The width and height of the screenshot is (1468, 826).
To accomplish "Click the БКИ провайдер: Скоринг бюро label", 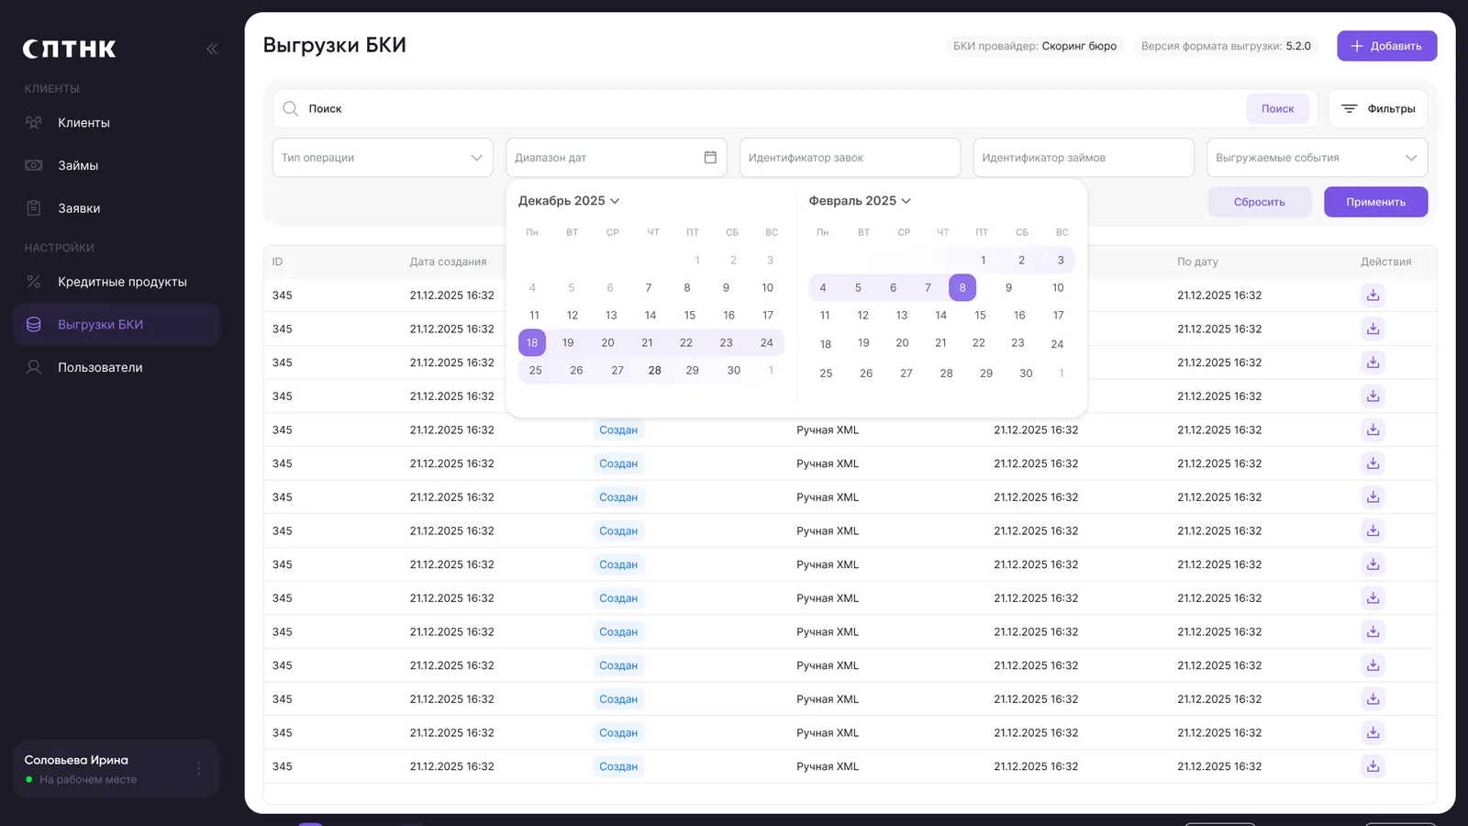I will [1034, 46].
